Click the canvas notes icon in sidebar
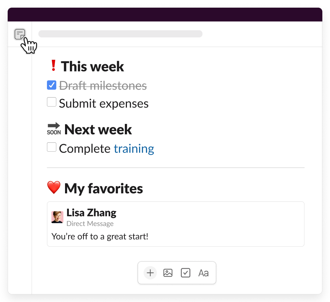This screenshot has width=330, height=302. pos(20,34)
